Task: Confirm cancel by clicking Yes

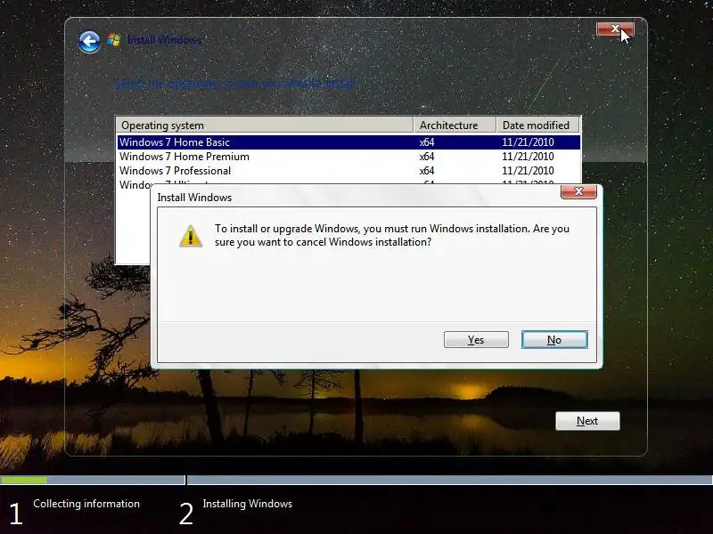Action: 476,340
